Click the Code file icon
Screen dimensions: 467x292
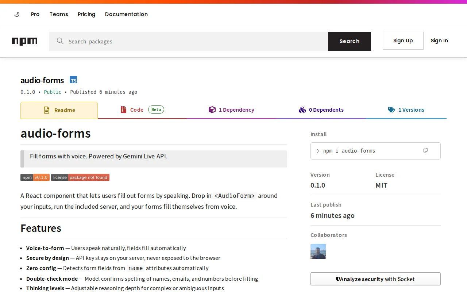(124, 110)
